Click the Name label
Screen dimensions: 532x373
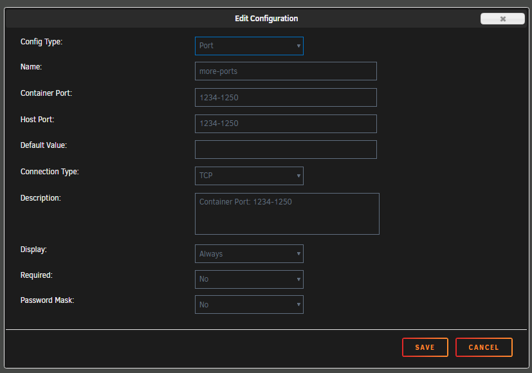click(x=32, y=67)
